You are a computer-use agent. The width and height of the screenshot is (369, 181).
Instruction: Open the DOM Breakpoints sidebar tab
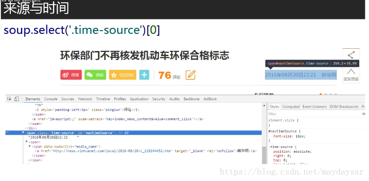tap(344, 106)
